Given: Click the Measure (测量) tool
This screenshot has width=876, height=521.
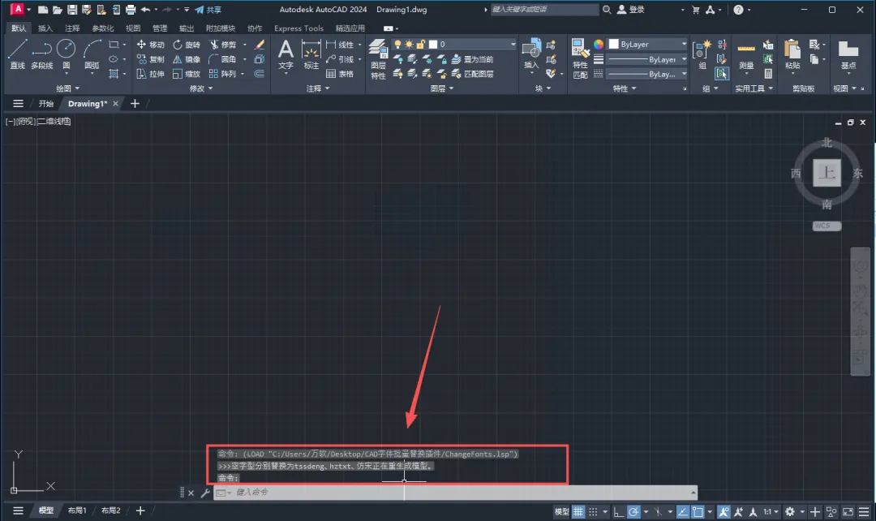Looking at the screenshot, I should pos(746,54).
